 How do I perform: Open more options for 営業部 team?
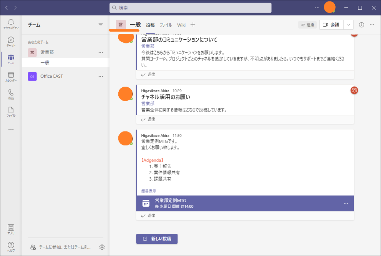(100, 52)
